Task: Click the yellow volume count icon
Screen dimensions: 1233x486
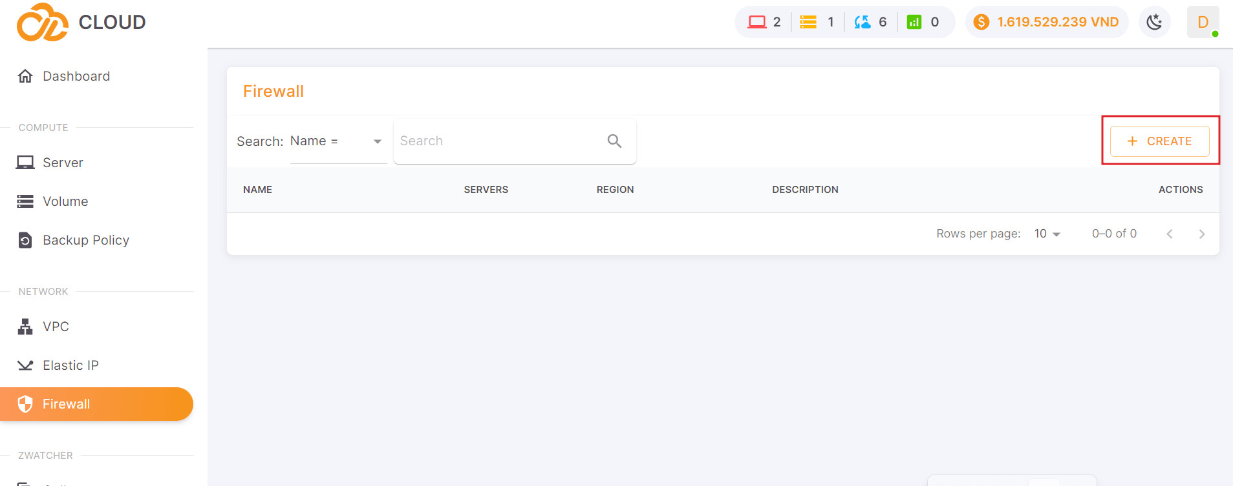Action: tap(808, 22)
